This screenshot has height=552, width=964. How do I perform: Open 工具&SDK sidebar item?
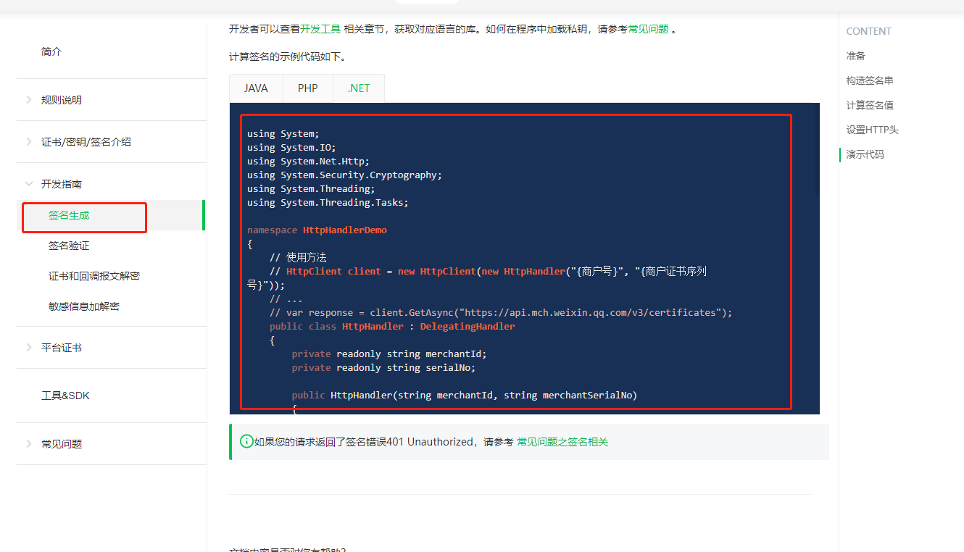tap(65, 396)
